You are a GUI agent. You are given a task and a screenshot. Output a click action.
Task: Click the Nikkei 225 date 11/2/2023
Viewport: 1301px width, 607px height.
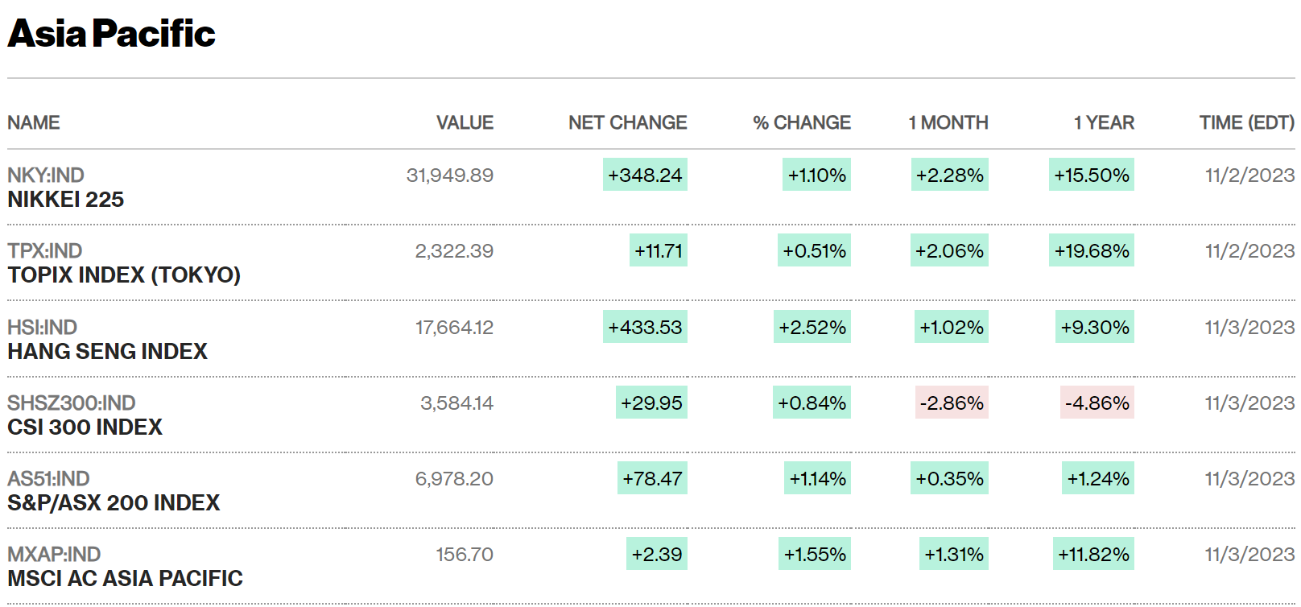[x=1249, y=175]
